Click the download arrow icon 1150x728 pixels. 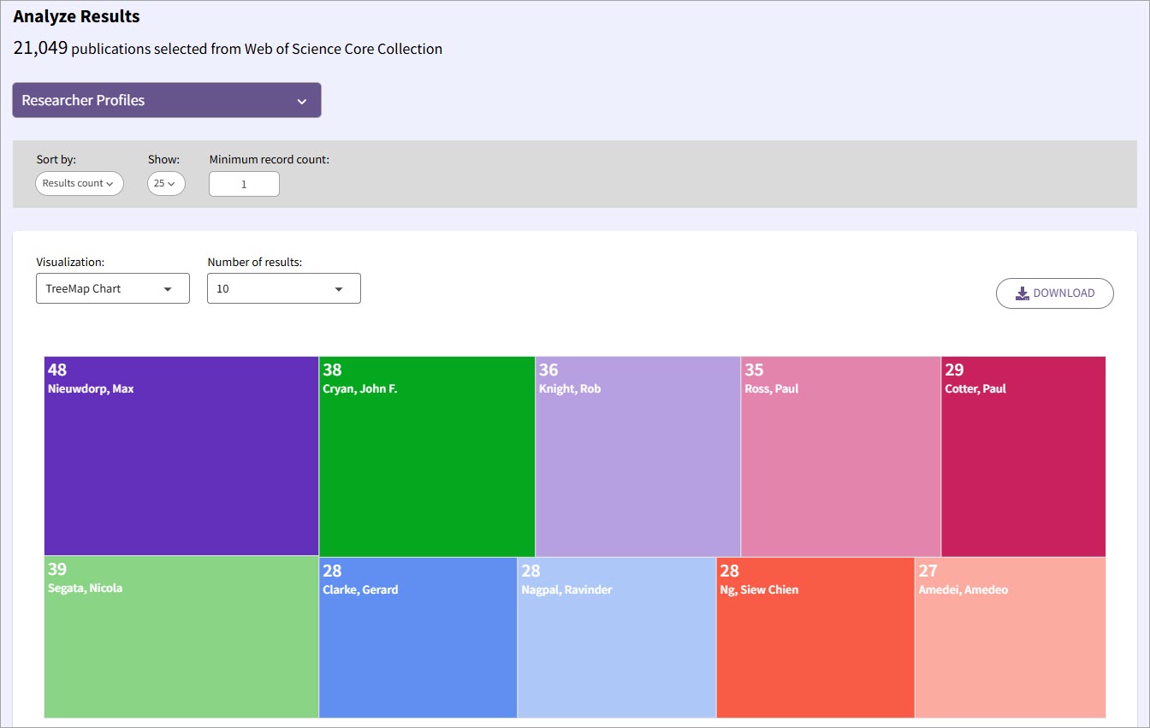(1023, 293)
